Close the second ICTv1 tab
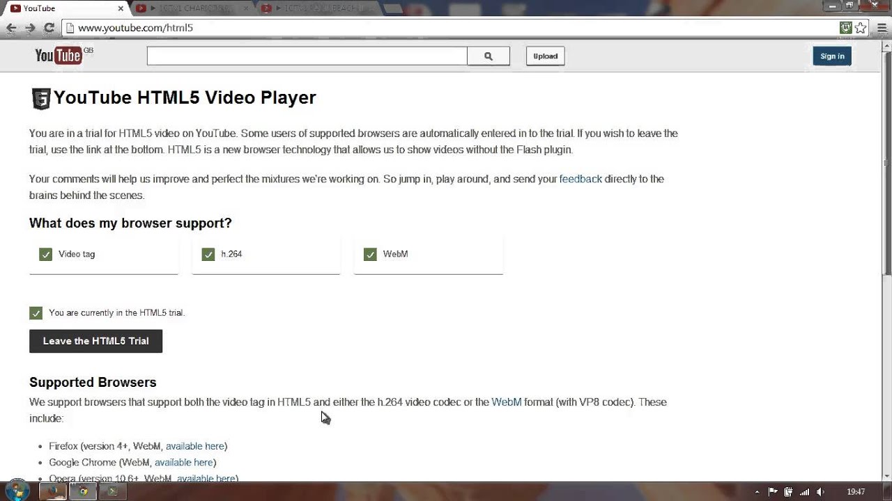 [247, 8]
